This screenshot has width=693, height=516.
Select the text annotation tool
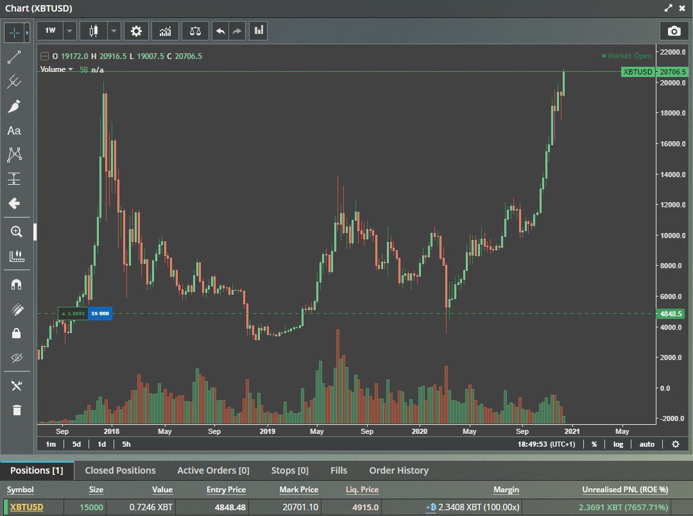coord(14,130)
